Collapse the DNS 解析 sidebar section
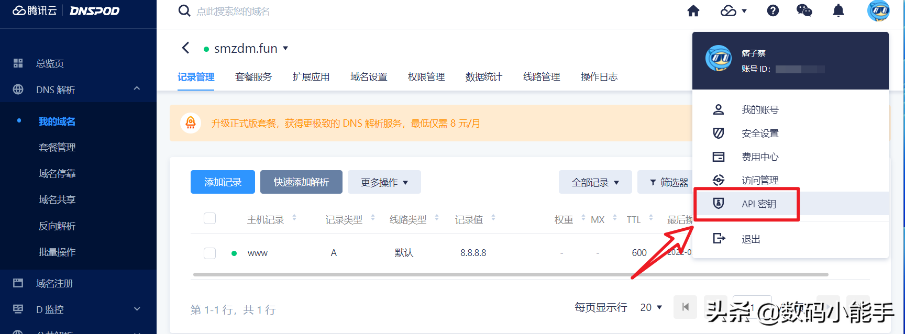Image resolution: width=905 pixels, height=334 pixels. pos(137,88)
